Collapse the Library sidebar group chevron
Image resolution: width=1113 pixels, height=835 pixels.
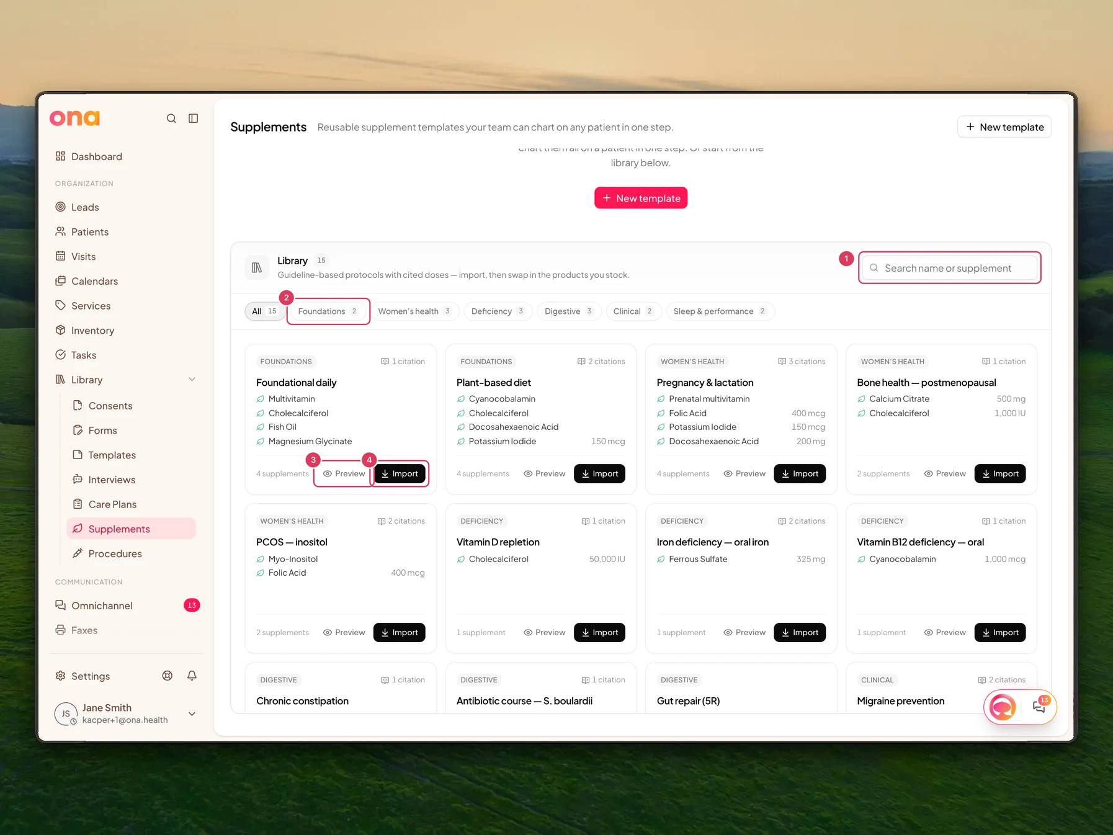pyautogui.click(x=192, y=380)
